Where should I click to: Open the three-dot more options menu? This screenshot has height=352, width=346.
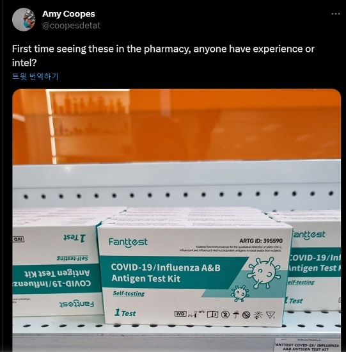point(336,13)
